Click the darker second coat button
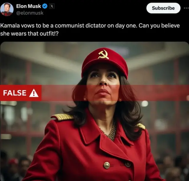 click(x=128, y=164)
